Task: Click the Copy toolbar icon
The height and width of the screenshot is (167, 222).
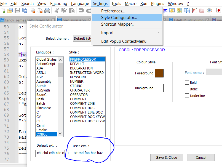Action: [x=64, y=11]
